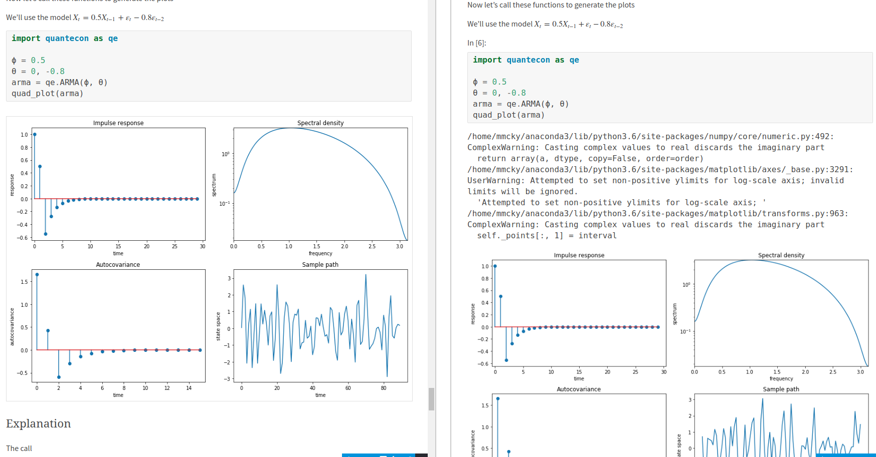Click 'UserWarning: Attempted to set non-positive ylimits' line
876x457 pixels.
[x=655, y=181]
